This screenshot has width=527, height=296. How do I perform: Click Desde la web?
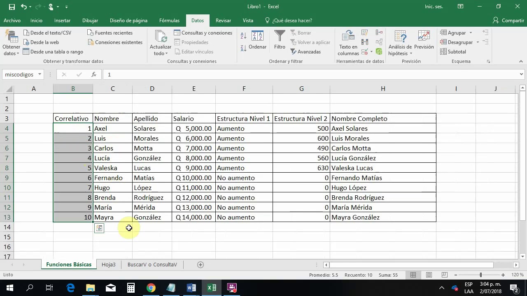click(x=41, y=42)
